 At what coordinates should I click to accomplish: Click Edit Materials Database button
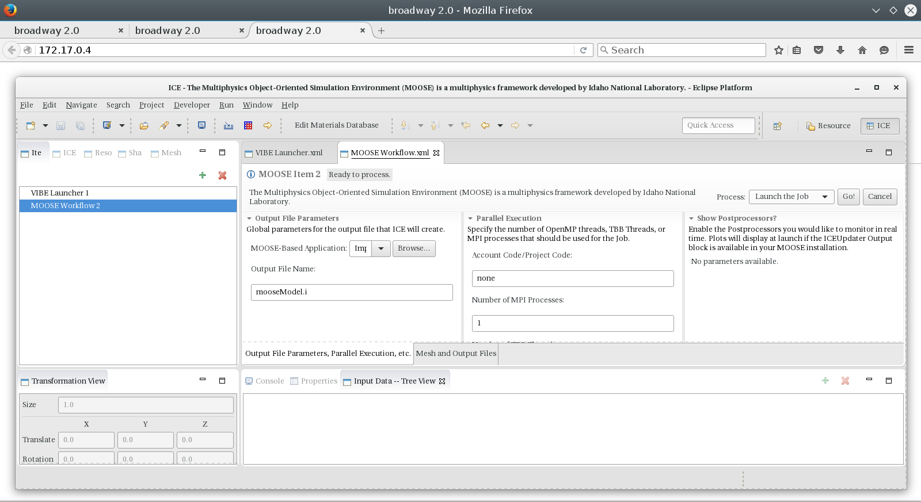337,125
